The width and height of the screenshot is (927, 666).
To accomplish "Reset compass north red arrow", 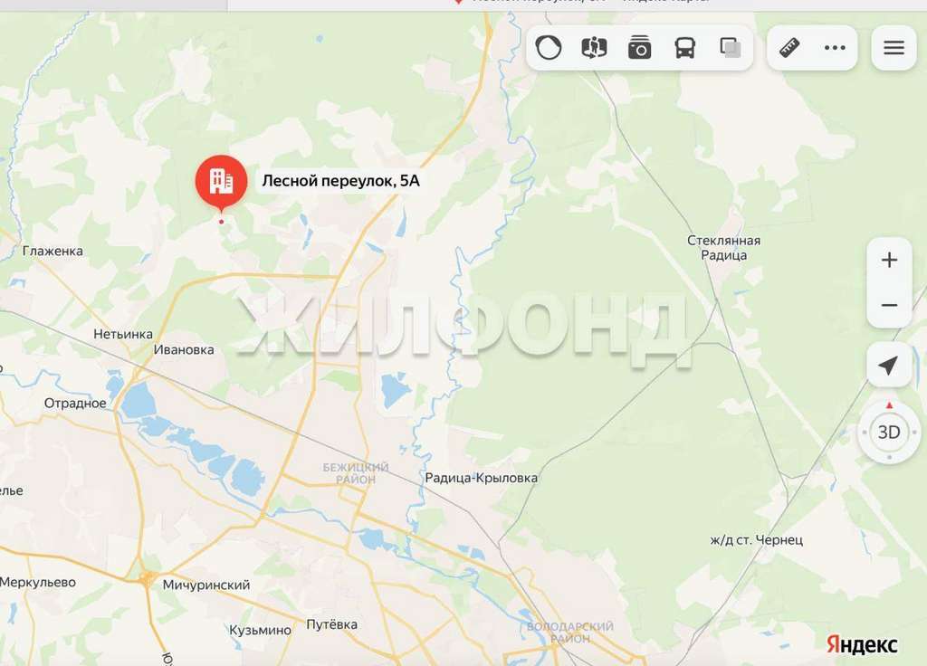I will (889, 405).
